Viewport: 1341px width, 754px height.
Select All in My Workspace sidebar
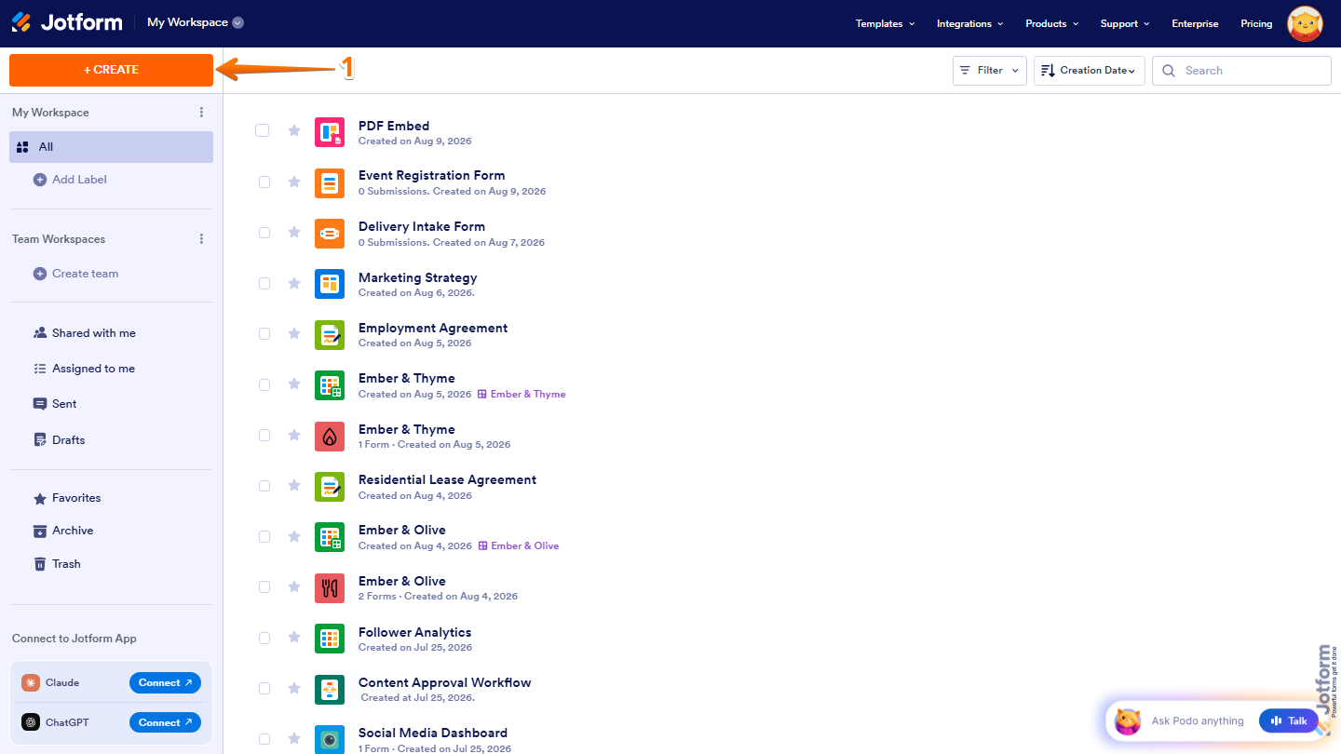(x=112, y=147)
